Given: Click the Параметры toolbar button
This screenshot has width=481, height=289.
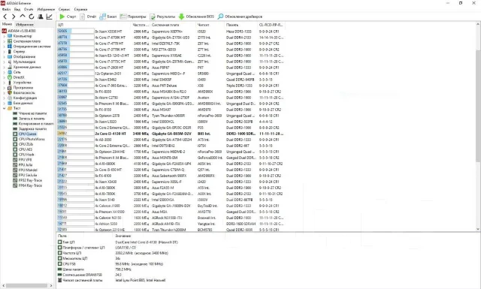Looking at the screenshot, I should pyautogui.click(x=133, y=17).
